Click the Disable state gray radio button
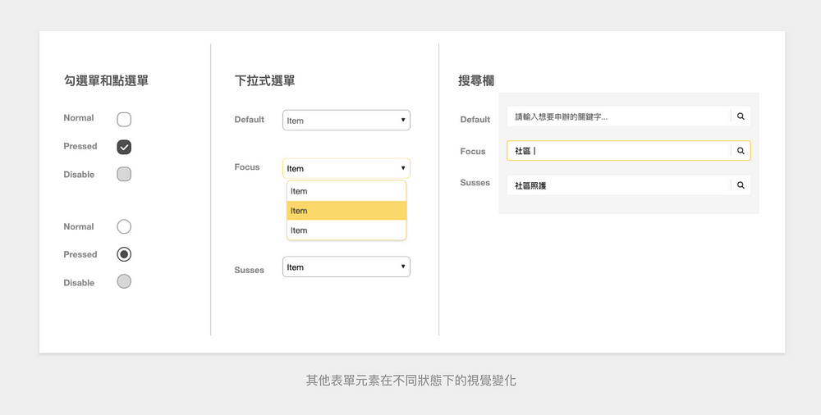Viewport: 821px width, 415px height. click(124, 281)
